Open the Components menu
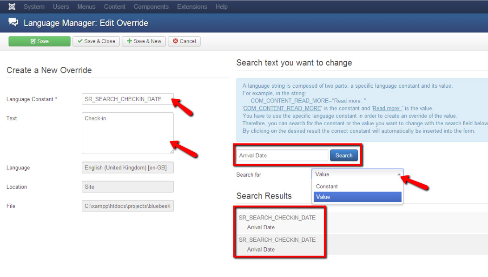This screenshot has width=488, height=277. pos(151,6)
